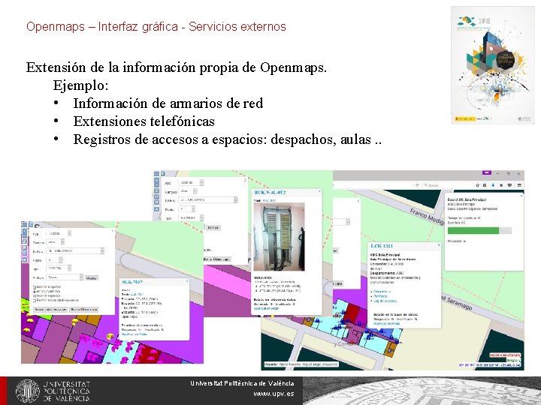Select the 'P' tool in middle map toolbar
541x405 pixels.
click(x=156, y=196)
